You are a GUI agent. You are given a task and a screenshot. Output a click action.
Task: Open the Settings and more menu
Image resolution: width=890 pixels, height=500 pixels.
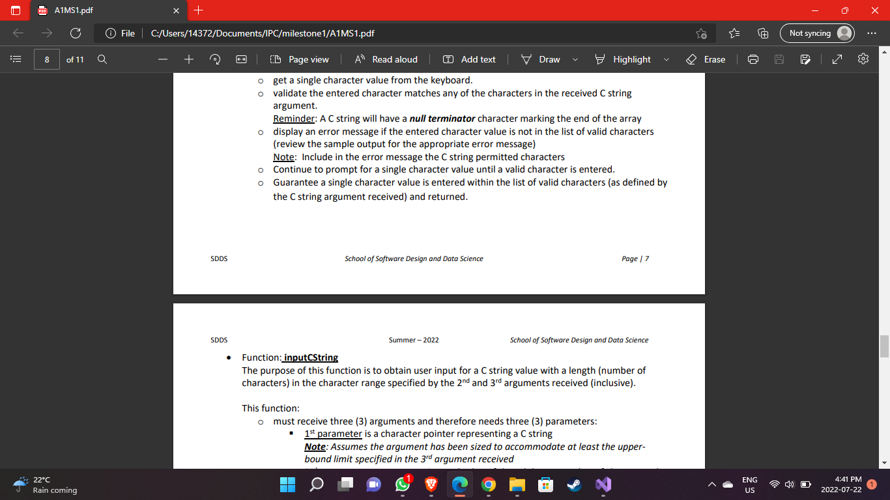[x=871, y=33]
